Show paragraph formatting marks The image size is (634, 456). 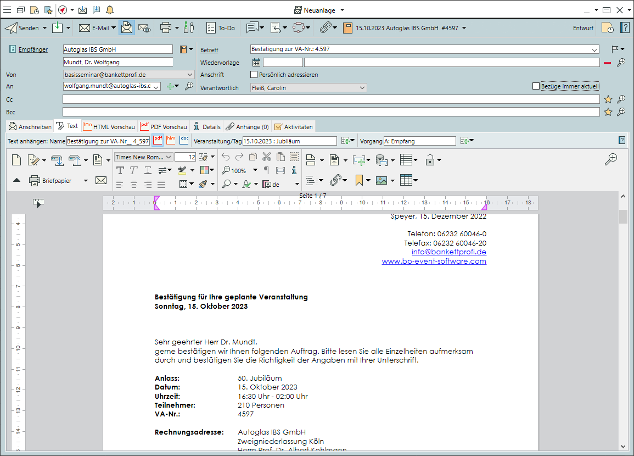click(266, 171)
